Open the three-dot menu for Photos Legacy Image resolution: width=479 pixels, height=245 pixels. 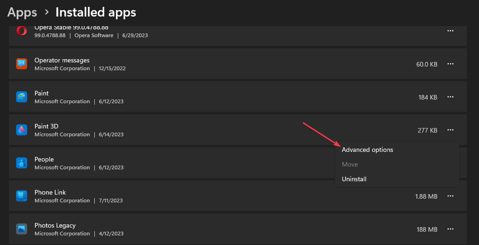[450, 229]
